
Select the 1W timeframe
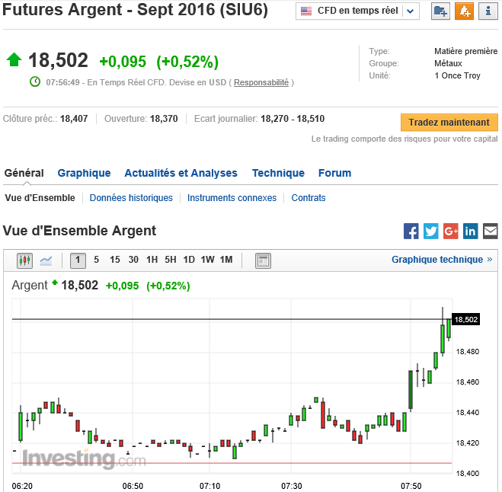[207, 260]
